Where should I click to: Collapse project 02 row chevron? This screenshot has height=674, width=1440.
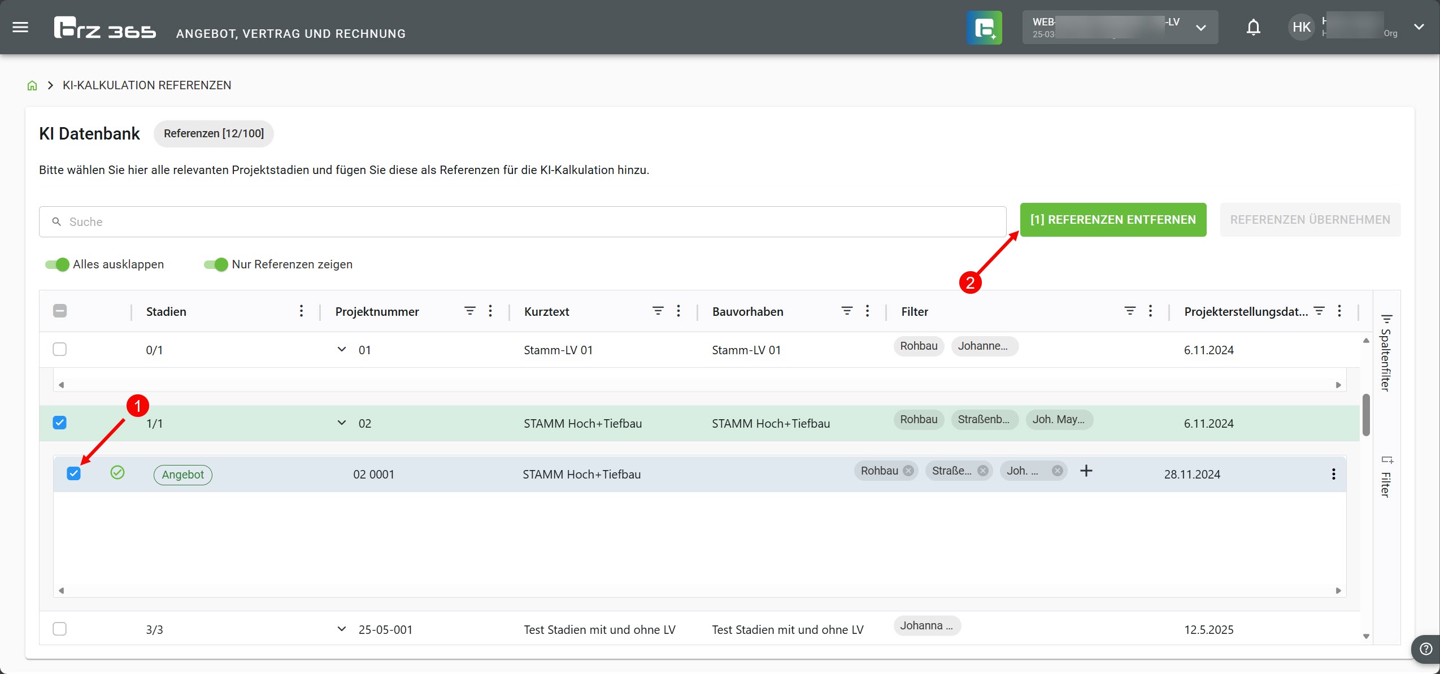[x=341, y=423]
